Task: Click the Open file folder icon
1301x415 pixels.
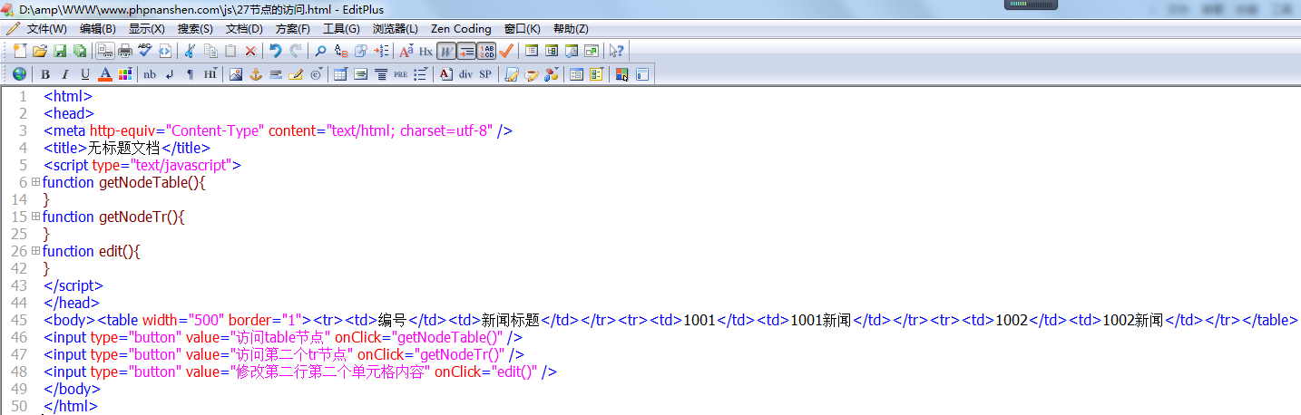Action: pyautogui.click(x=40, y=51)
